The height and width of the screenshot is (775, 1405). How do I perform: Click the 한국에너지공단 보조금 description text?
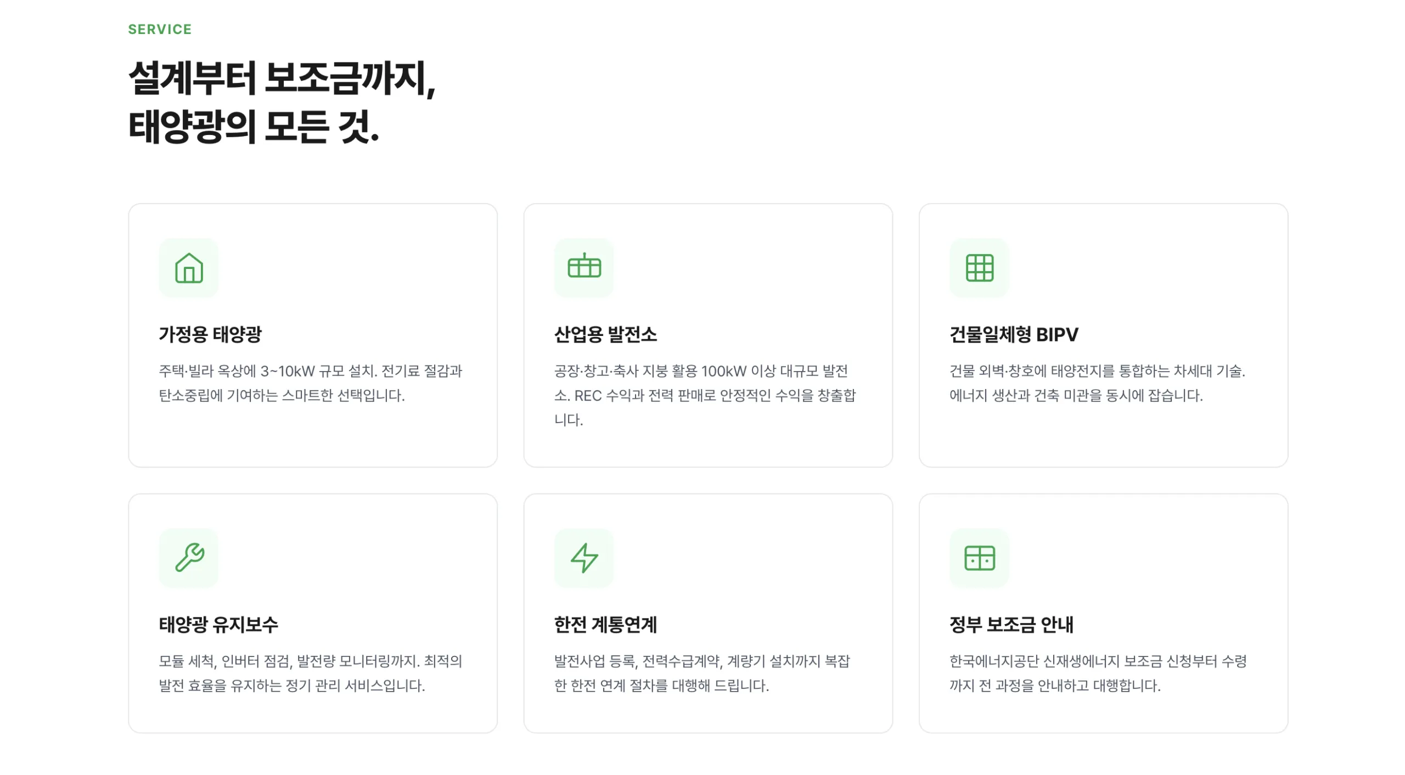click(x=1098, y=673)
